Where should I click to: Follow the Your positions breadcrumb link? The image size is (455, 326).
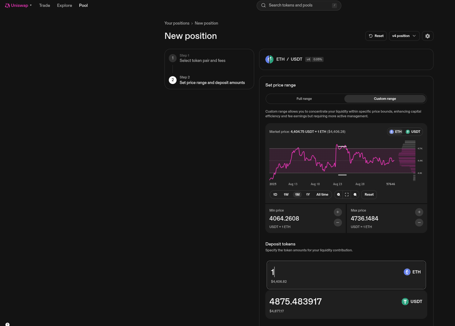[177, 23]
